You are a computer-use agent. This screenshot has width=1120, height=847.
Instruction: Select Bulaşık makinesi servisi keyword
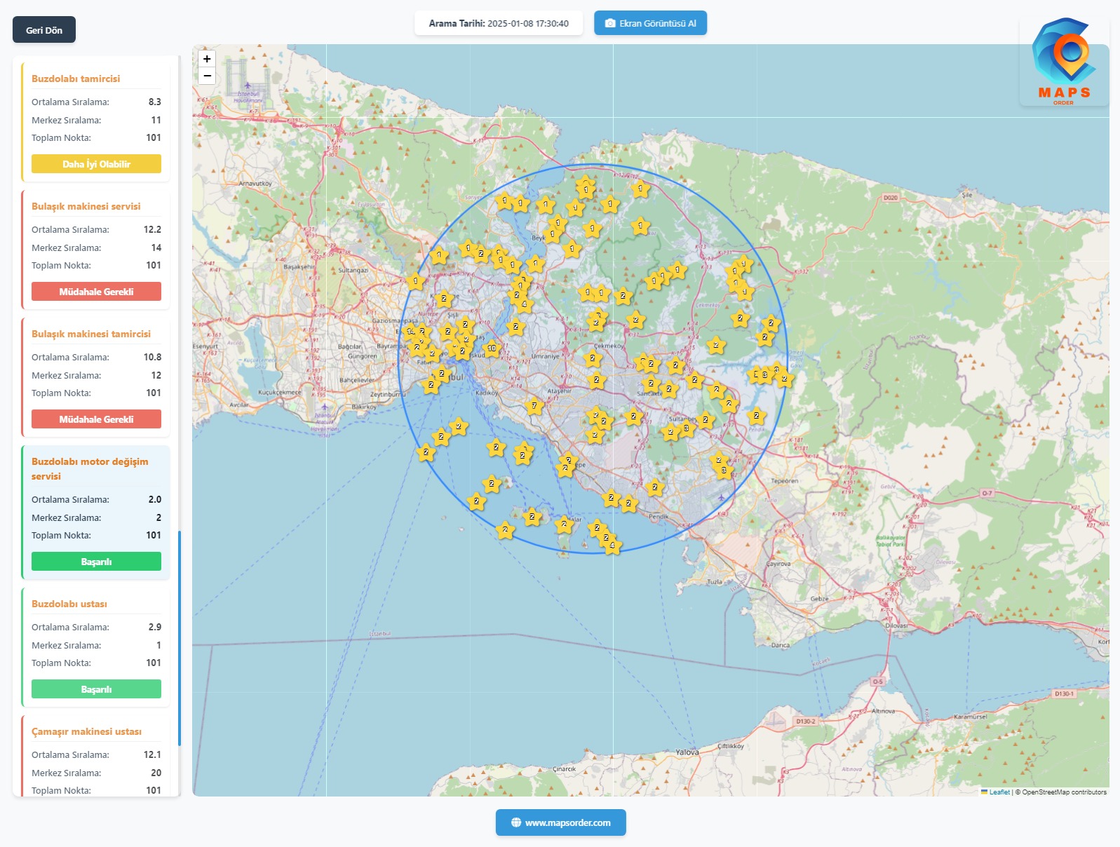point(86,206)
